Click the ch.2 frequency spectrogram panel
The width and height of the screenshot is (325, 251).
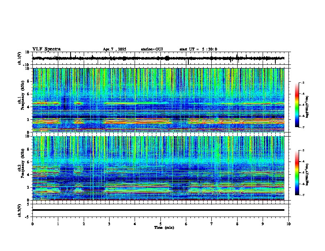pos(158,168)
